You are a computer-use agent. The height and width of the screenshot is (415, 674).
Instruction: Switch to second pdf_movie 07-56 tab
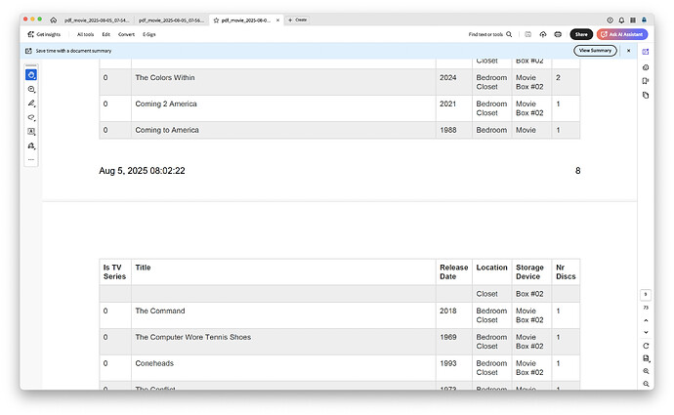click(x=171, y=21)
